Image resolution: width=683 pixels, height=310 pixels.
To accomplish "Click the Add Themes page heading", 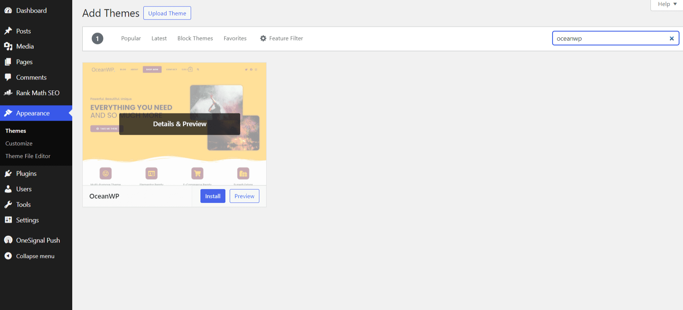I will [x=111, y=13].
